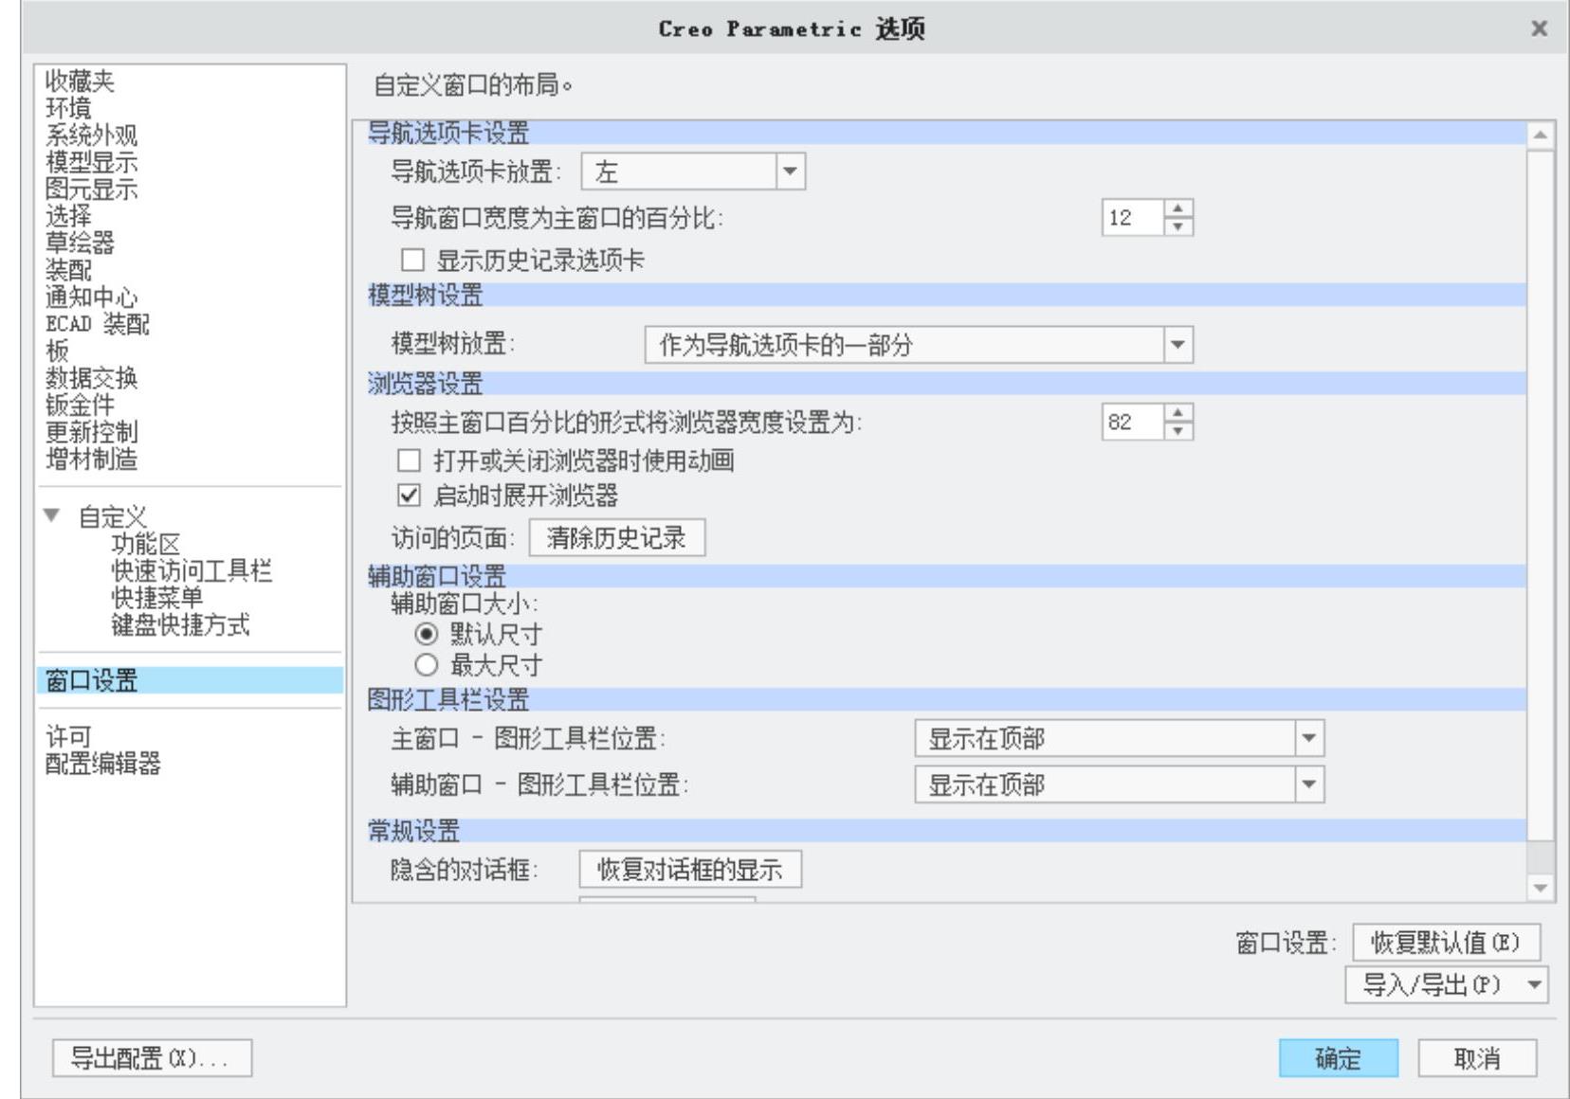1570x1099 pixels.
Task: Enable 打开或关闭浏览器时使用动画 checkbox
Action: pos(409,460)
